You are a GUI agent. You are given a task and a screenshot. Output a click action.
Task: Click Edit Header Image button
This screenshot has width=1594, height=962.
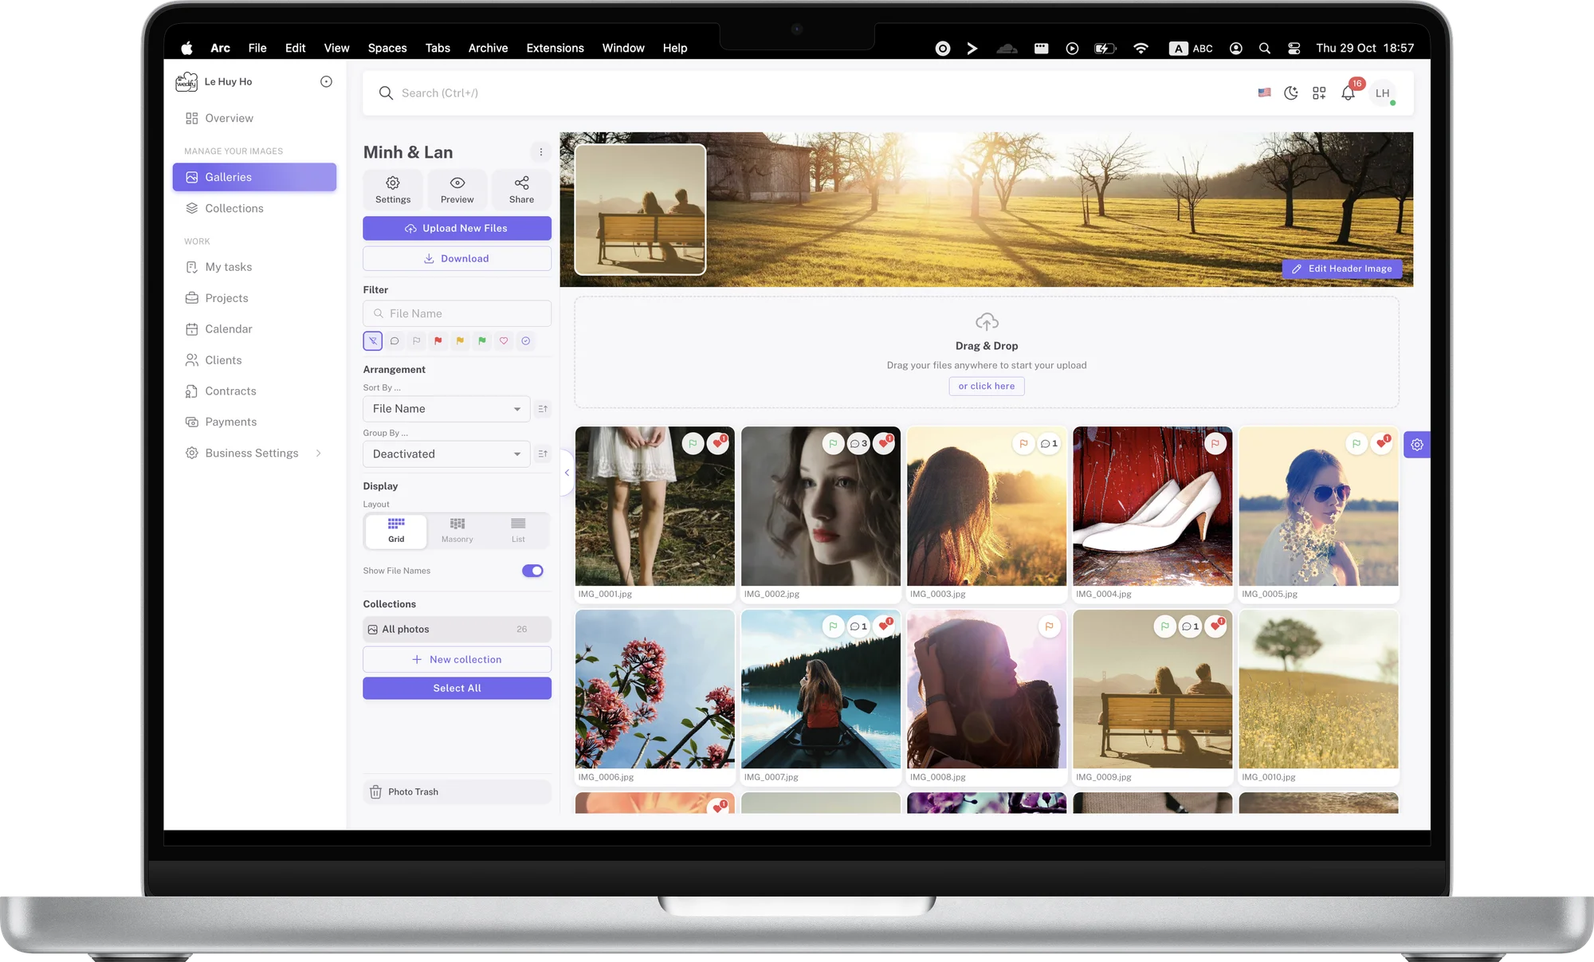[1342, 269]
